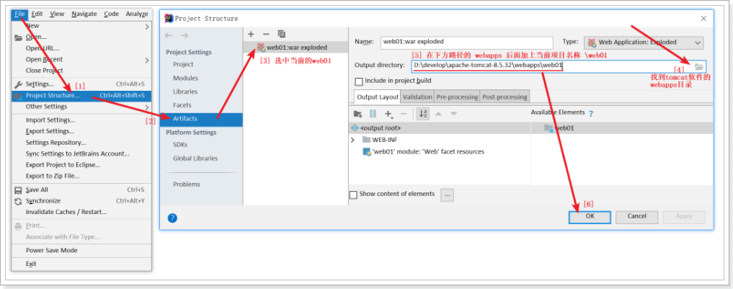Viewport: 733px width, 289px height.
Task: Add copy of element plus dropdown
Action: [x=388, y=114]
